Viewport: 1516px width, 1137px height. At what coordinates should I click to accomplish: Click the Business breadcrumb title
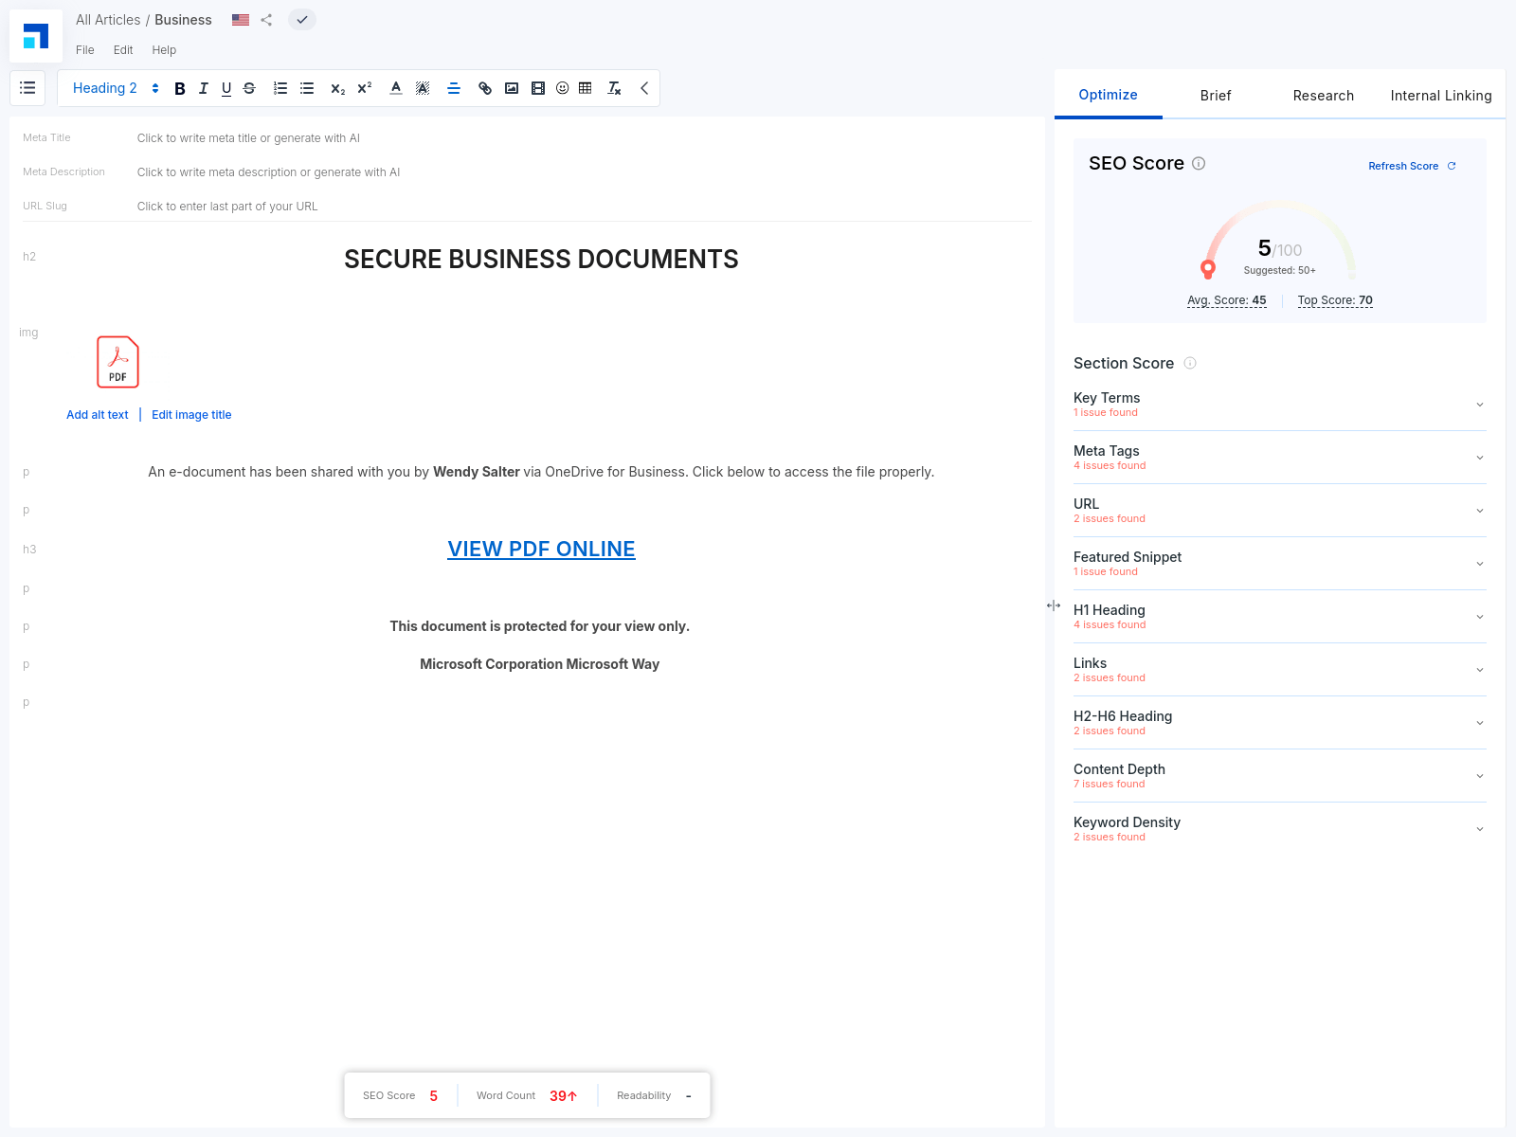pos(183,20)
